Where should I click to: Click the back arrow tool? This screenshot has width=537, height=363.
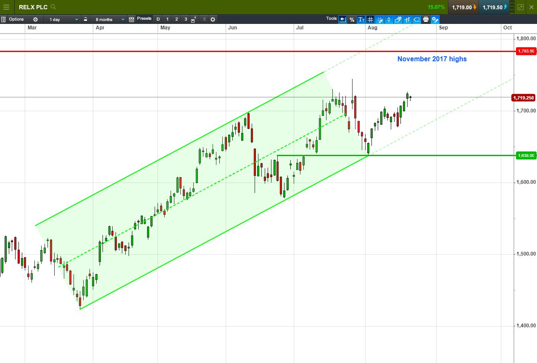[x=342, y=19]
